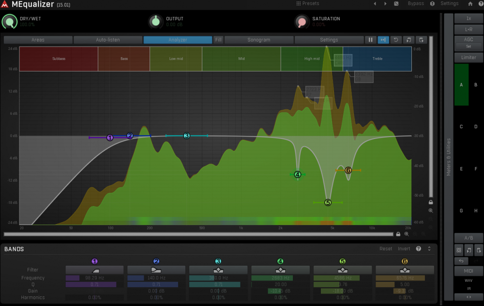The image size is (484, 306).
Task: Lock the vertical zoom of the graph
Action: (x=431, y=202)
